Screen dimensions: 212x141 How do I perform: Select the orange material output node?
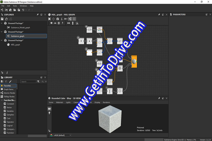[134, 61]
